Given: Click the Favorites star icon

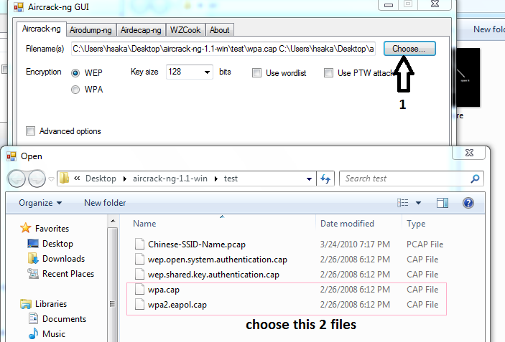Looking at the screenshot, I should 25,228.
